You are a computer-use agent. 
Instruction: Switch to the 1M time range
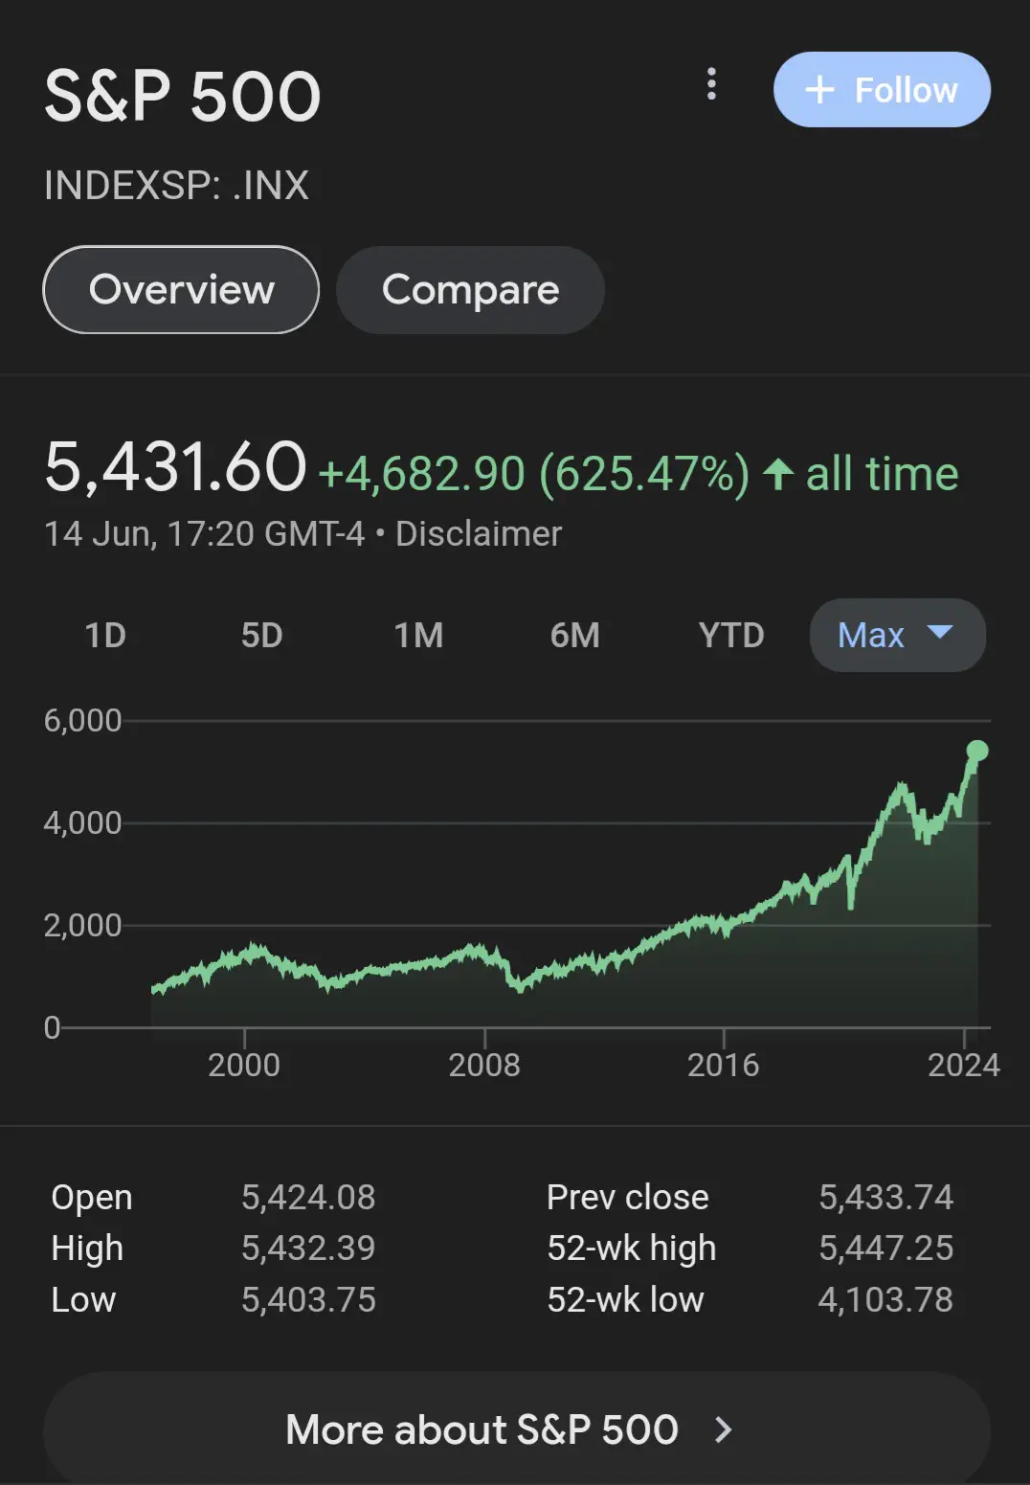[418, 635]
